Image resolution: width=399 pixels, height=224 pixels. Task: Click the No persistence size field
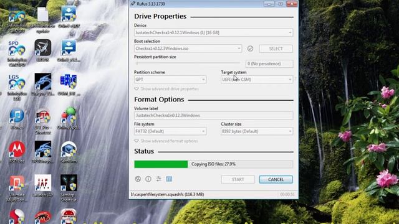tap(269, 63)
